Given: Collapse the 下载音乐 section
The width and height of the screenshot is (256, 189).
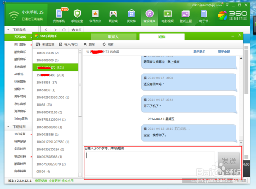Looking at the screenshot, I should pos(9,30).
